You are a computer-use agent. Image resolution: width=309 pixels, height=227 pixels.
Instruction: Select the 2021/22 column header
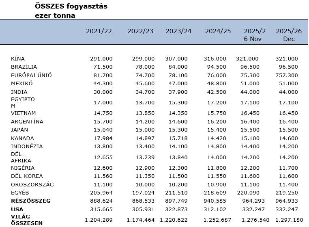(x=99, y=31)
